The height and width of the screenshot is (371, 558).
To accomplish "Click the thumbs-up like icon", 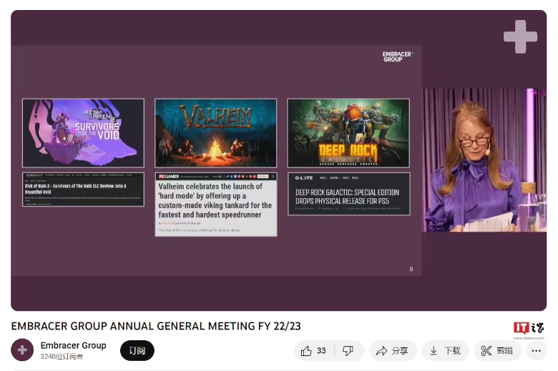I will click(x=307, y=350).
